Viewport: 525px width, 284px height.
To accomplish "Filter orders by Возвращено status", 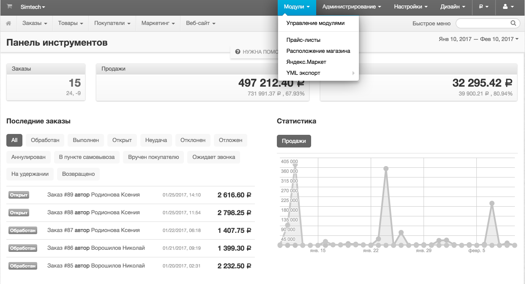I will pyautogui.click(x=78, y=174).
